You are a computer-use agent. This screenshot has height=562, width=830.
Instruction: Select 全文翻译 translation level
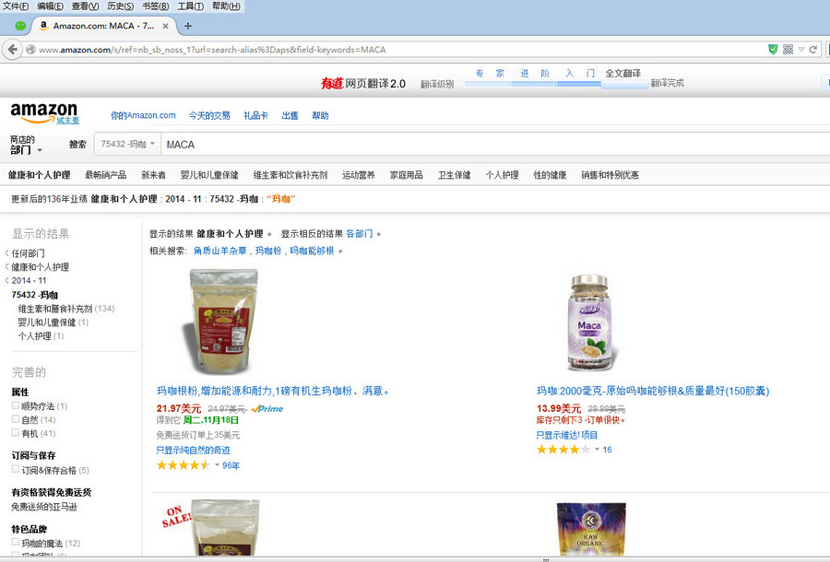click(623, 73)
